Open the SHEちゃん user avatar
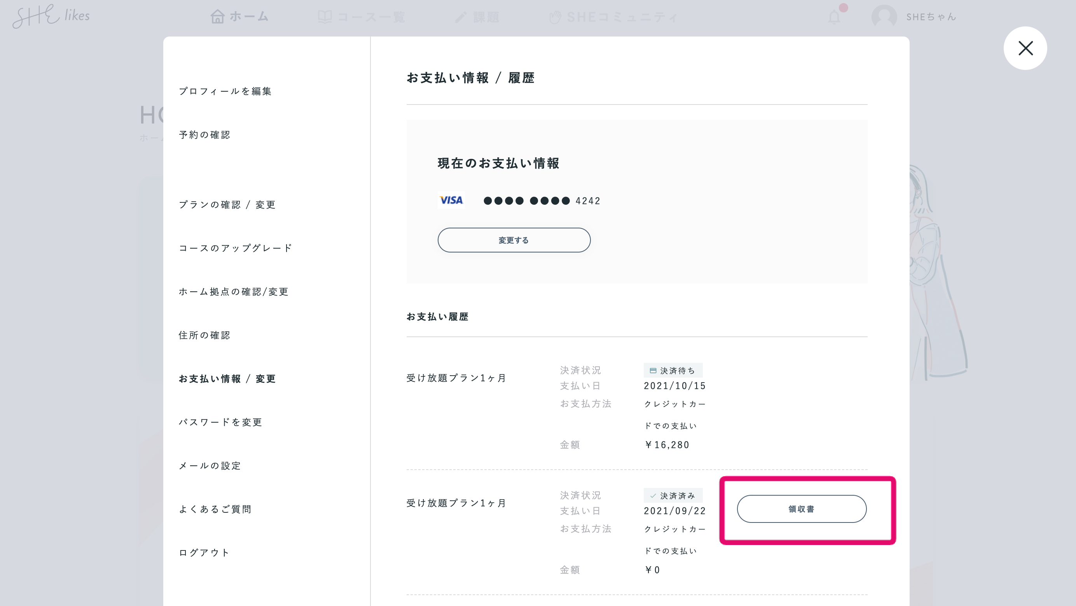The height and width of the screenshot is (606, 1076). [x=884, y=17]
